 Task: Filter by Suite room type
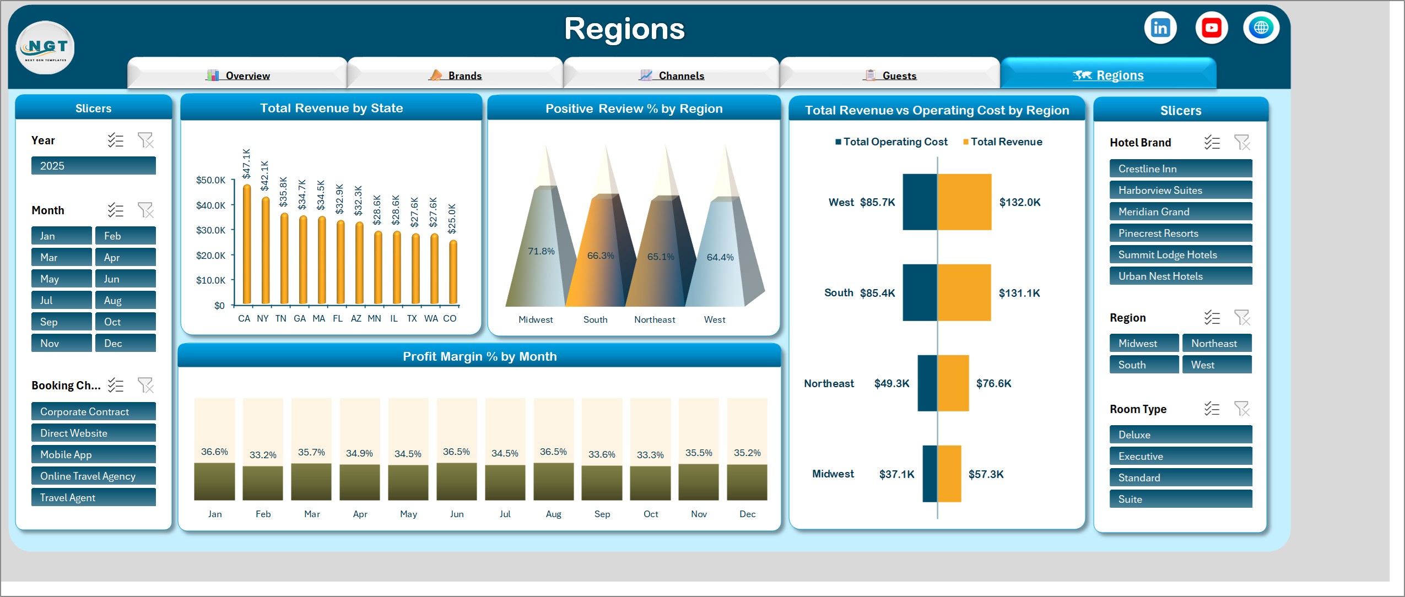pos(1181,499)
